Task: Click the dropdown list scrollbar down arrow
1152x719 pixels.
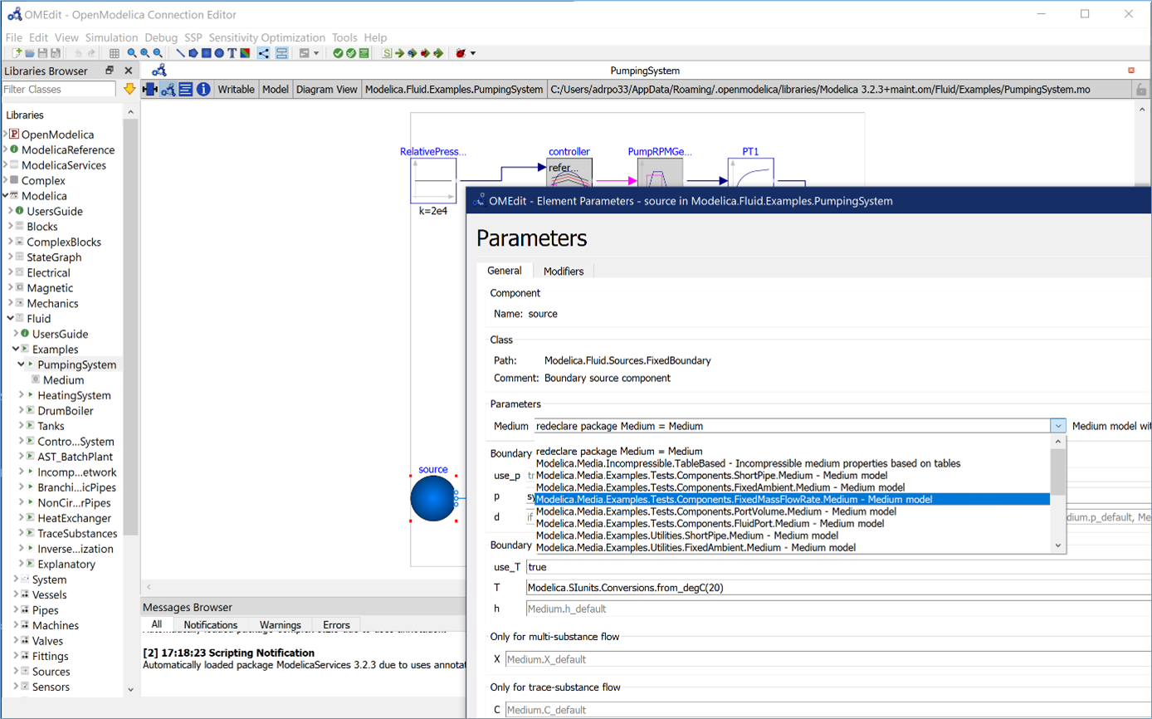Action: coord(1057,545)
